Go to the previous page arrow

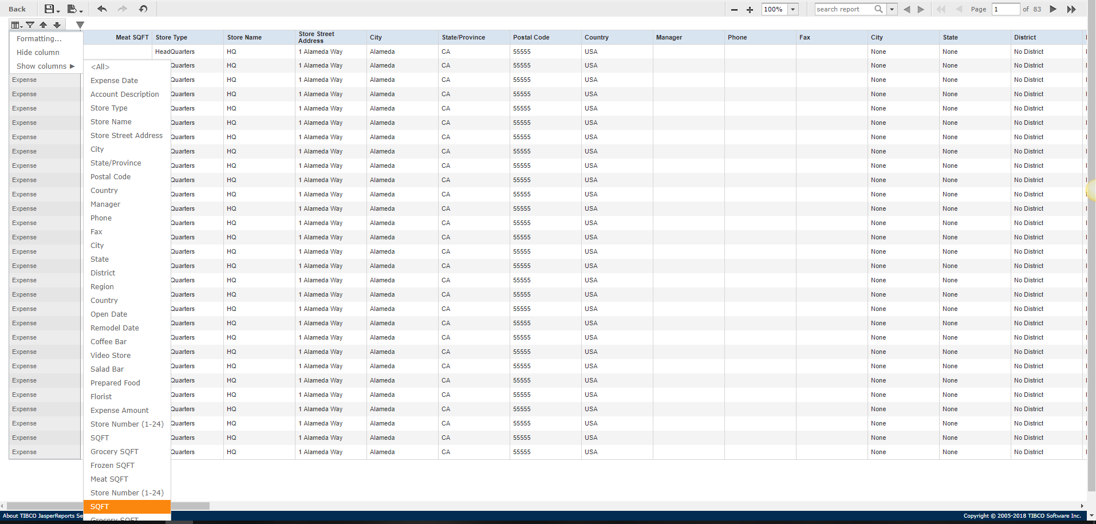[959, 9]
